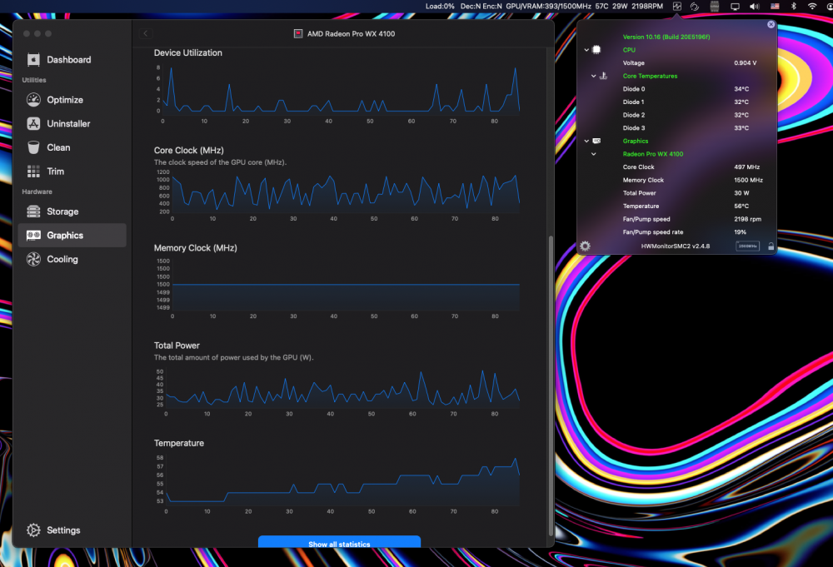The height and width of the screenshot is (567, 833).
Task: Click the CPU chip icon in HWMonitor
Action: coord(596,49)
